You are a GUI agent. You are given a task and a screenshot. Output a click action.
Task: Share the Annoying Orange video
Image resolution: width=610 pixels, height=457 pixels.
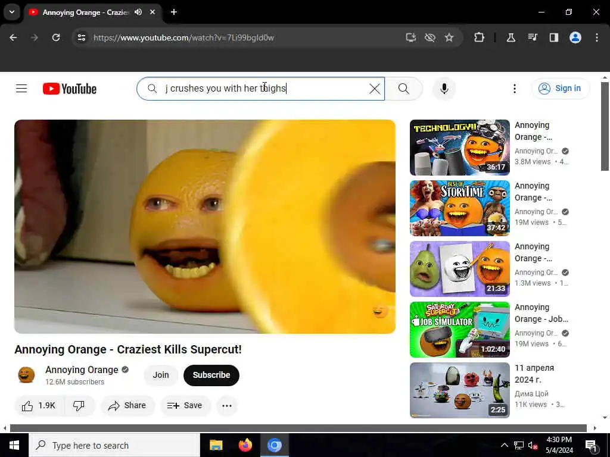(x=127, y=406)
